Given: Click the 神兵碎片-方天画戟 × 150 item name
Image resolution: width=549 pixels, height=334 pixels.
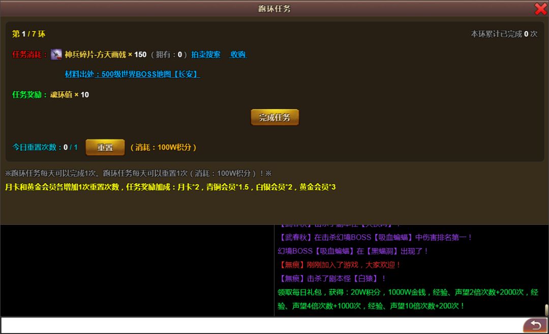Looking at the screenshot, I should coord(105,54).
